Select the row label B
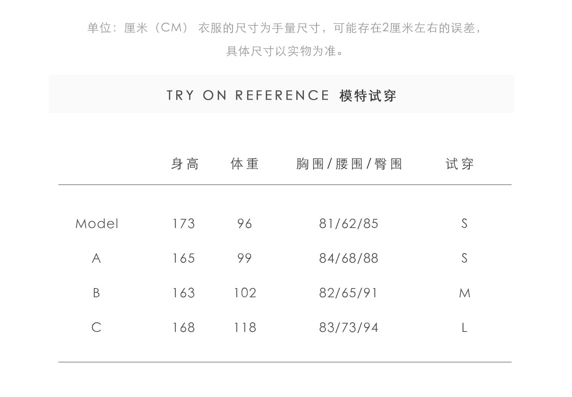 click(96, 293)
